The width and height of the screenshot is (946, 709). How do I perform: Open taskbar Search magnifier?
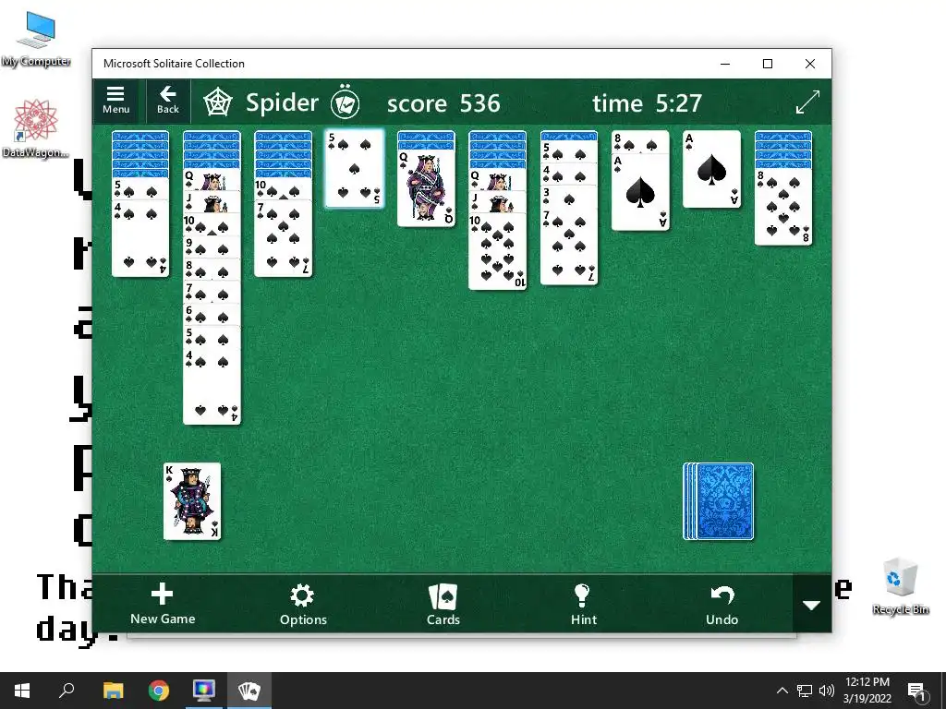click(x=67, y=691)
